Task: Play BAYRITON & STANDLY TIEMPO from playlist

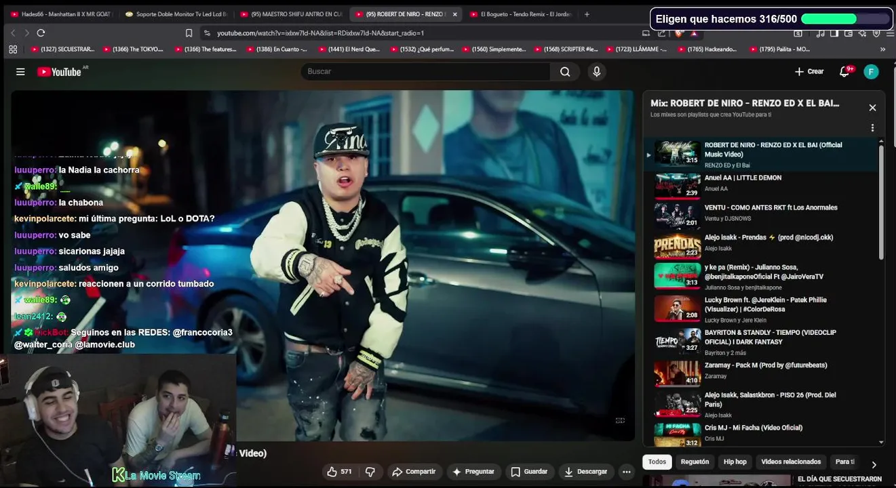Action: (x=764, y=342)
